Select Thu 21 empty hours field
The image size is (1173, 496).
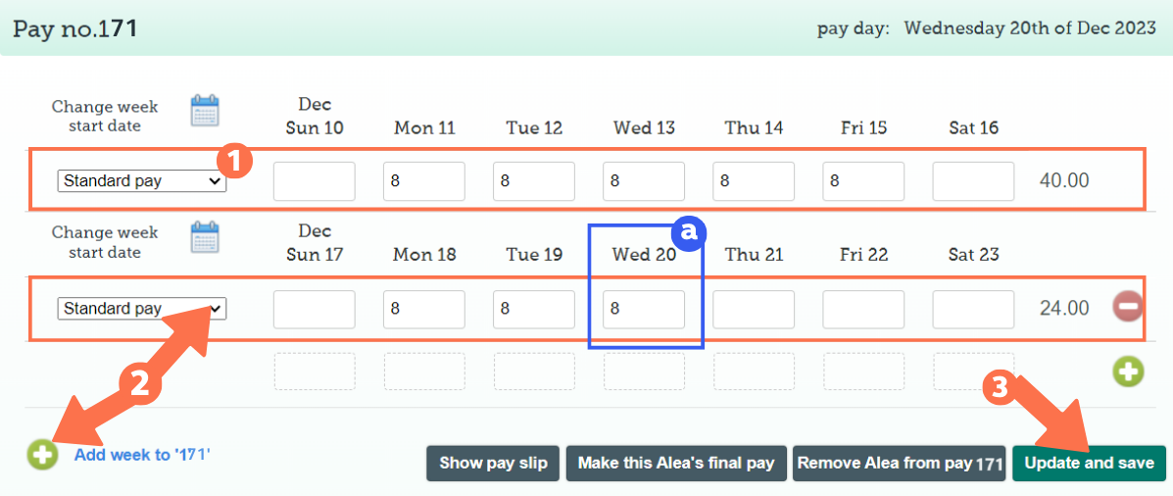[754, 309]
